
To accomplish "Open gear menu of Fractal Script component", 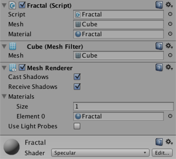I will click(169, 5).
